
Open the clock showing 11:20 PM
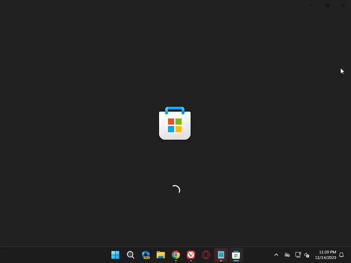(x=326, y=255)
